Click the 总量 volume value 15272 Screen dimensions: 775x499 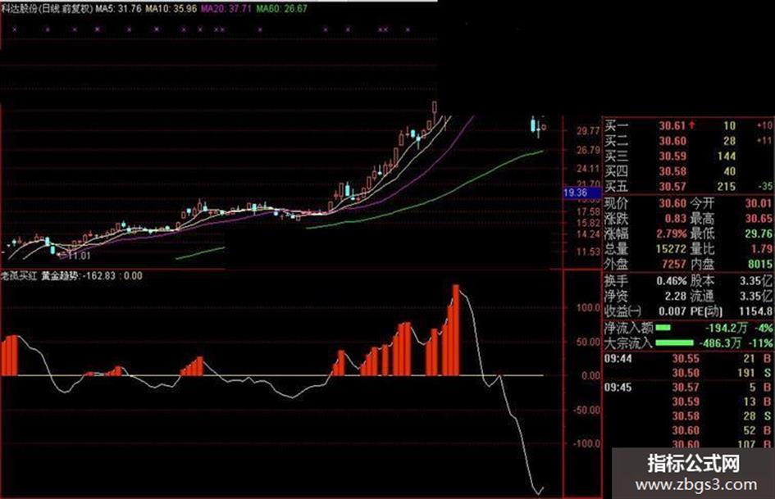click(x=671, y=249)
